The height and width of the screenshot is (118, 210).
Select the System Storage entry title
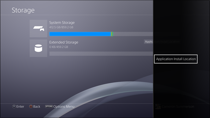pos(62,23)
